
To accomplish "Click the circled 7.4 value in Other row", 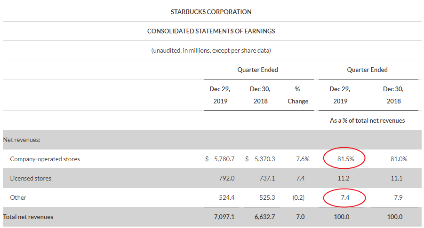I will [345, 197].
